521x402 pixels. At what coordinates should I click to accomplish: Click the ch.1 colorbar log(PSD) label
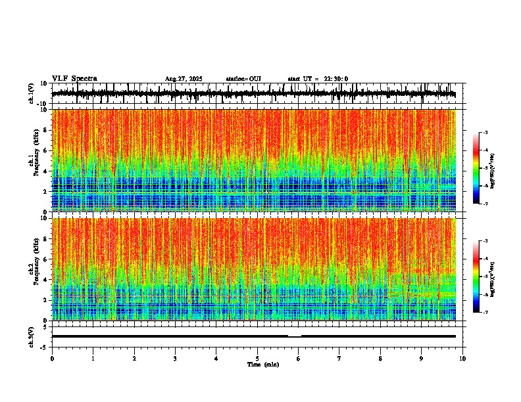(493, 171)
